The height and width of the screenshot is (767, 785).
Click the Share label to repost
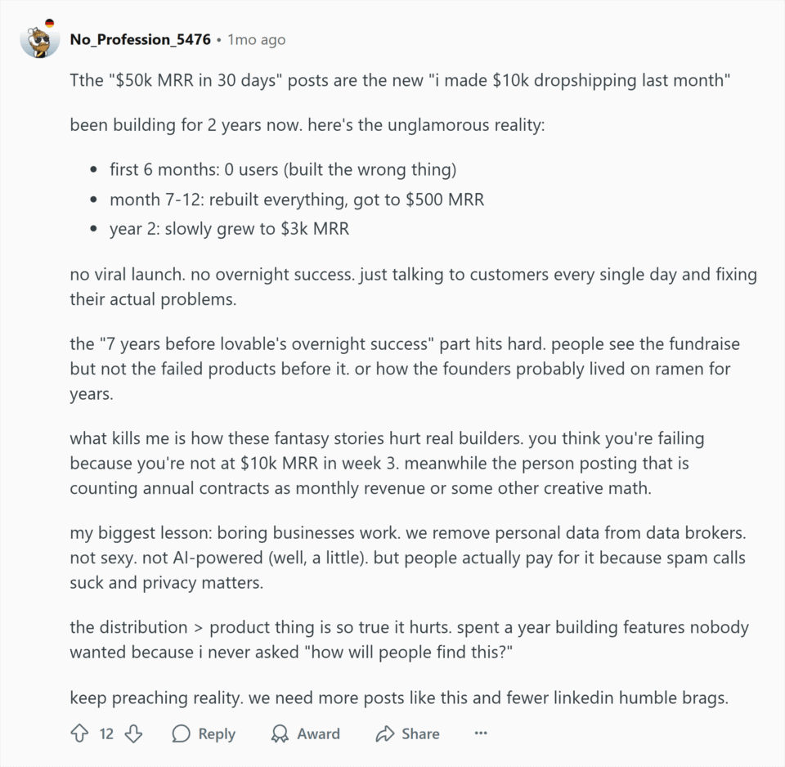(419, 733)
